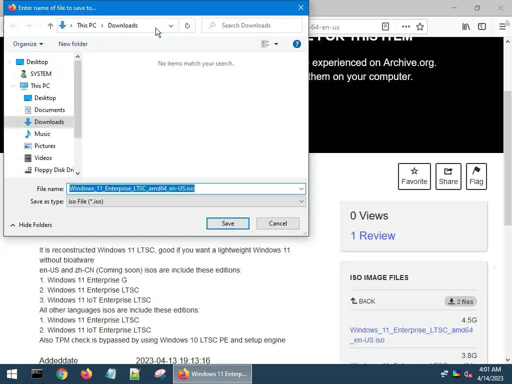Open the save dialog help button
The height and width of the screenshot is (384, 512).
(296, 44)
